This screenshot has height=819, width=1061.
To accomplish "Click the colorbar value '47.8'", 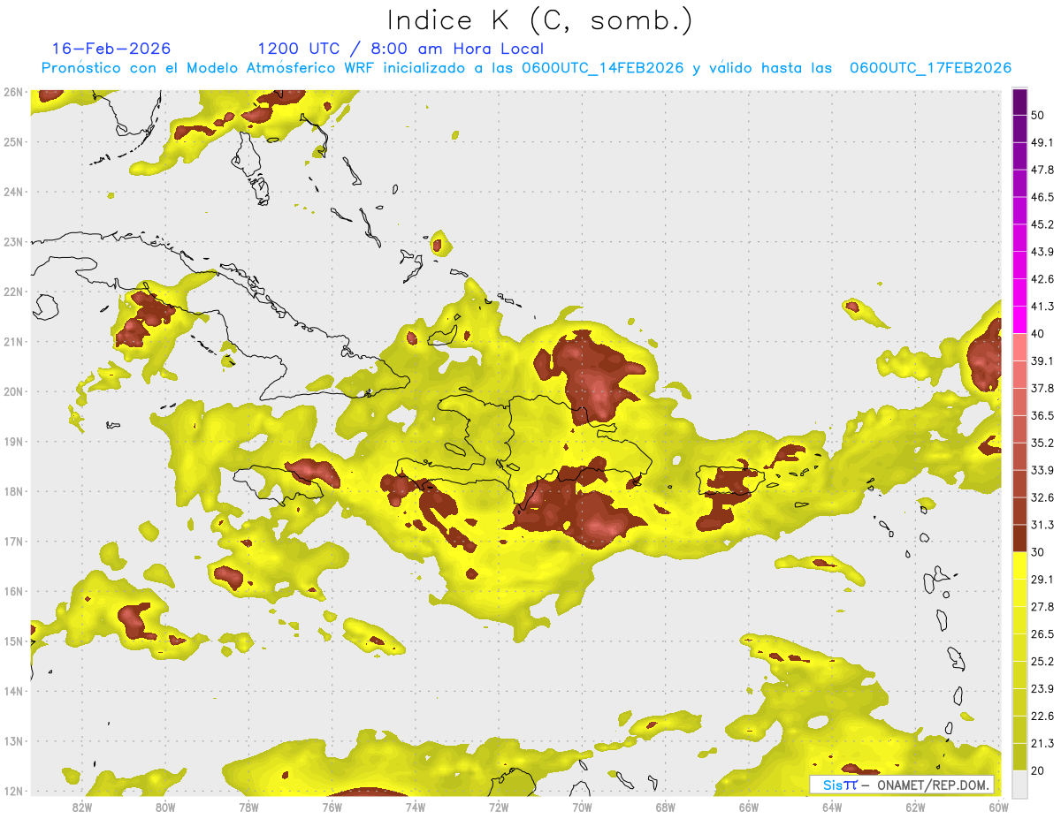I will coord(1042,170).
